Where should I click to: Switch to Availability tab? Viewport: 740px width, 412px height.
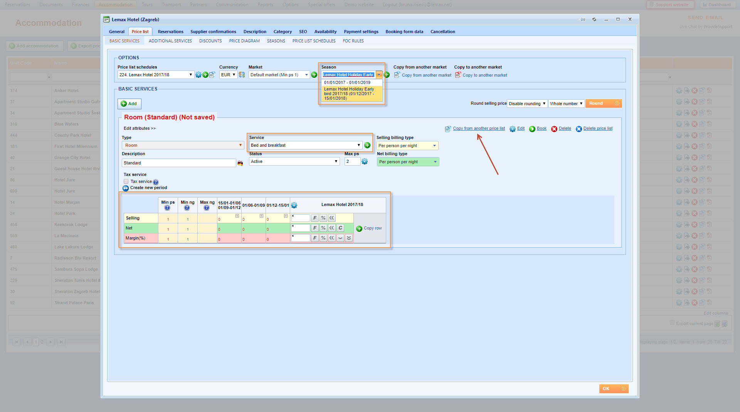pyautogui.click(x=325, y=32)
